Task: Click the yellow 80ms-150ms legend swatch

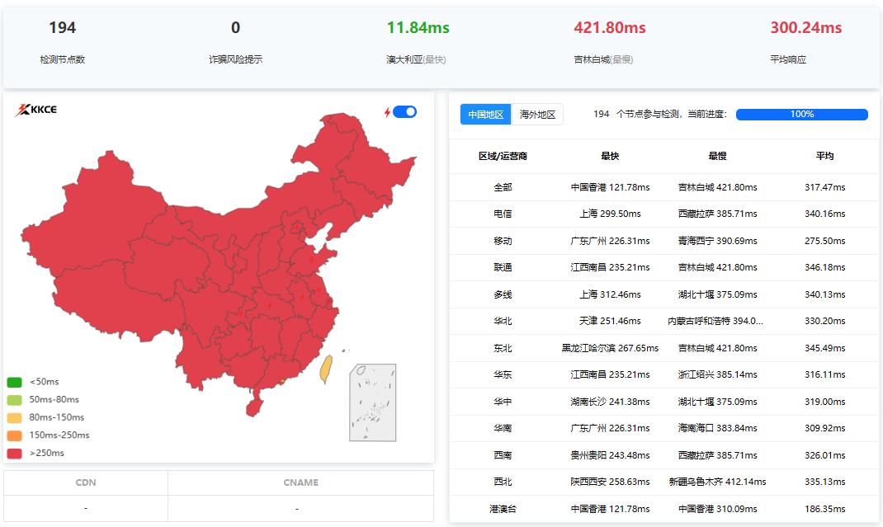Action: pyautogui.click(x=14, y=417)
